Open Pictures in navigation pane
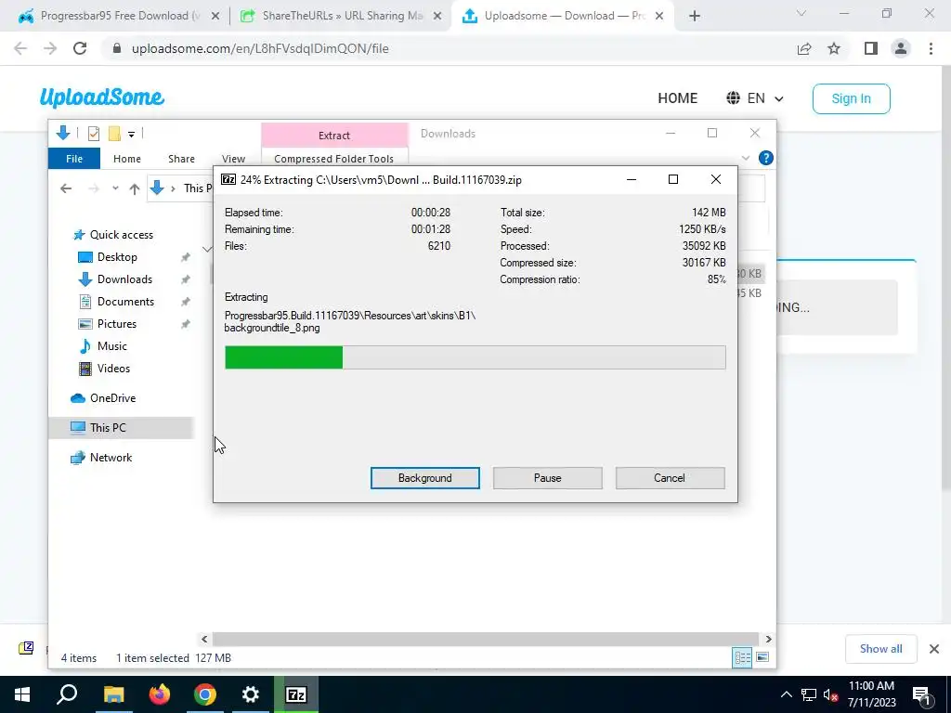Screen dimensions: 951x713 pos(117,324)
